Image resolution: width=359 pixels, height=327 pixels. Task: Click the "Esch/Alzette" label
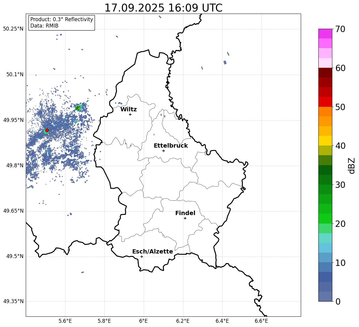coord(153,251)
